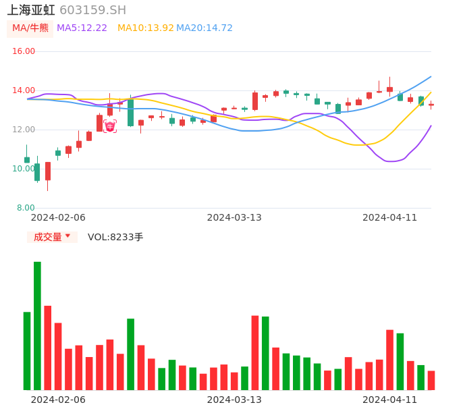Click the rightmost red volume bar

431,380
